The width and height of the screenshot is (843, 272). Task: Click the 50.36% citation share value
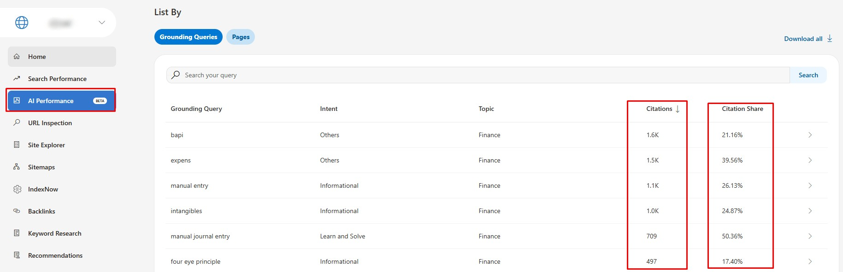pos(732,236)
